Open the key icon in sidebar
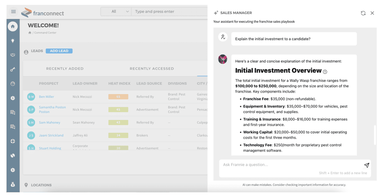Image resolution: width=384 pixels, height=195 pixels. tap(13, 69)
